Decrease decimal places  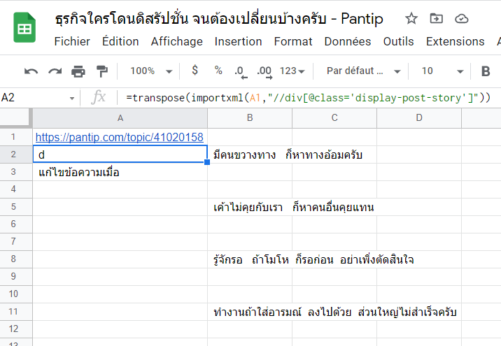(x=241, y=71)
